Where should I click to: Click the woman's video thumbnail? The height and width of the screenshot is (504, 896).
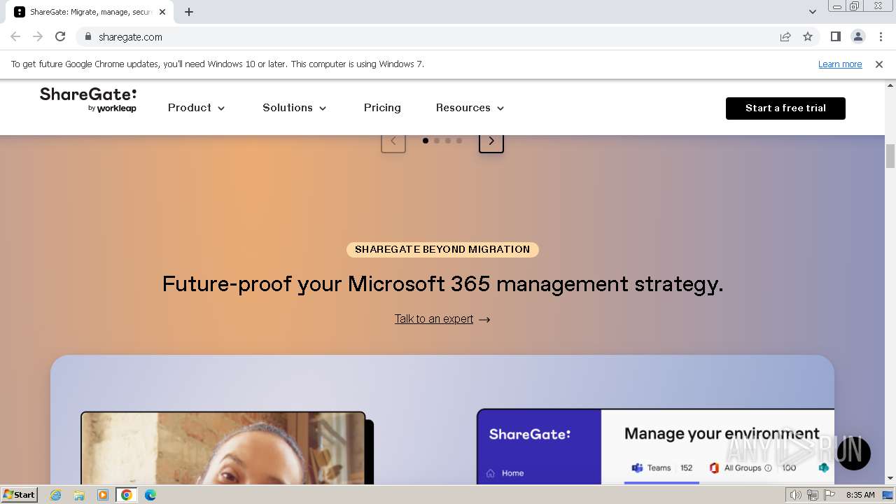tap(223, 448)
